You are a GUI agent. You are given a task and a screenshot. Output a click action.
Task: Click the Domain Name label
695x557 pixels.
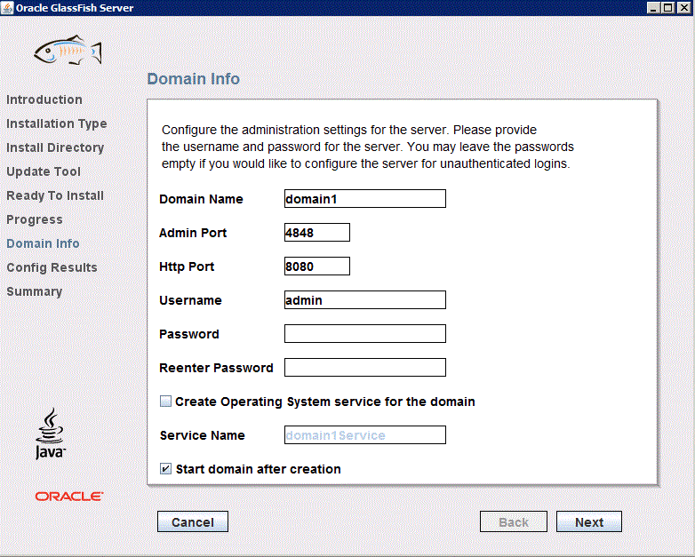(201, 199)
